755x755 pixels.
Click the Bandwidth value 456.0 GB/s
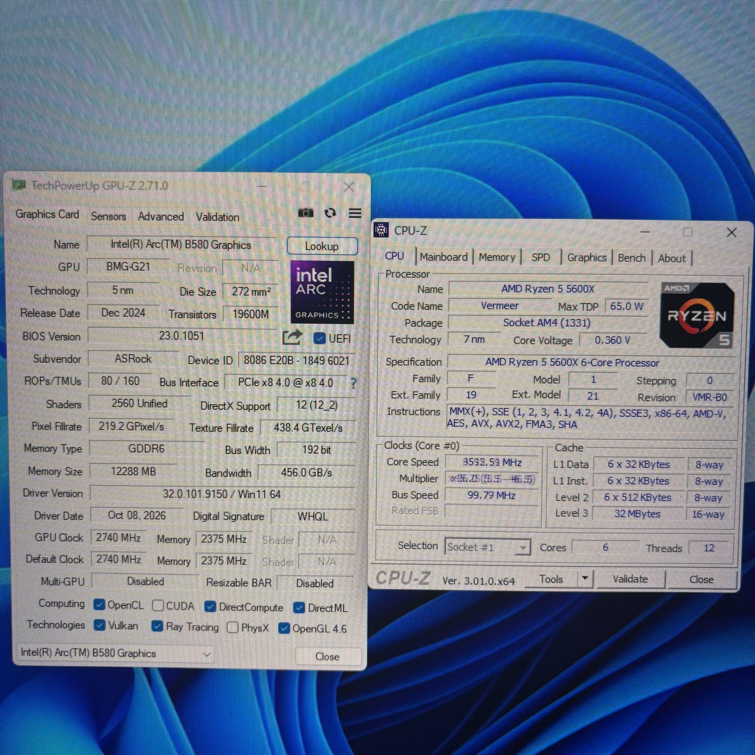click(306, 473)
